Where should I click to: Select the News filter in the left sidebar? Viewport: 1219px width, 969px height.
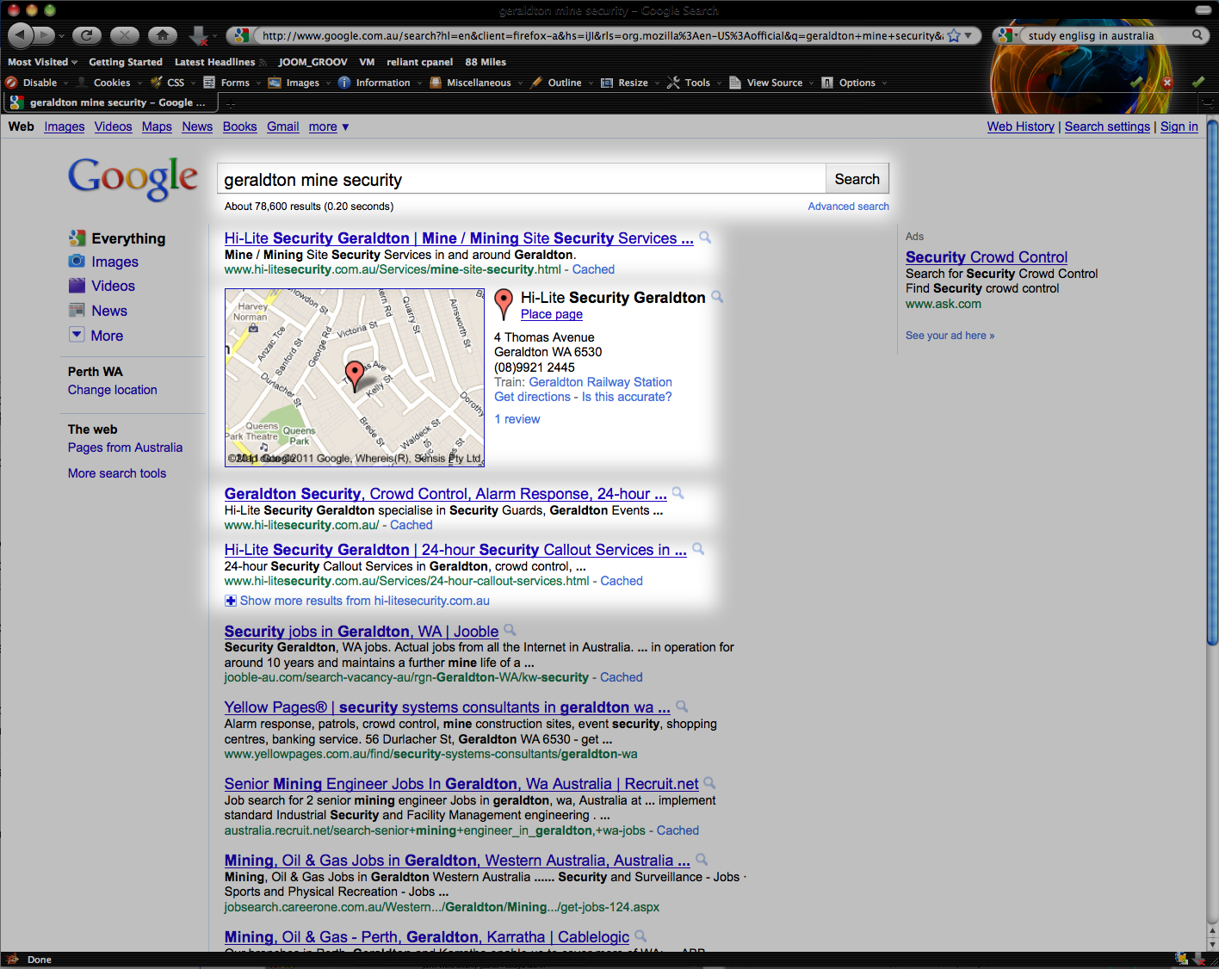(x=111, y=310)
